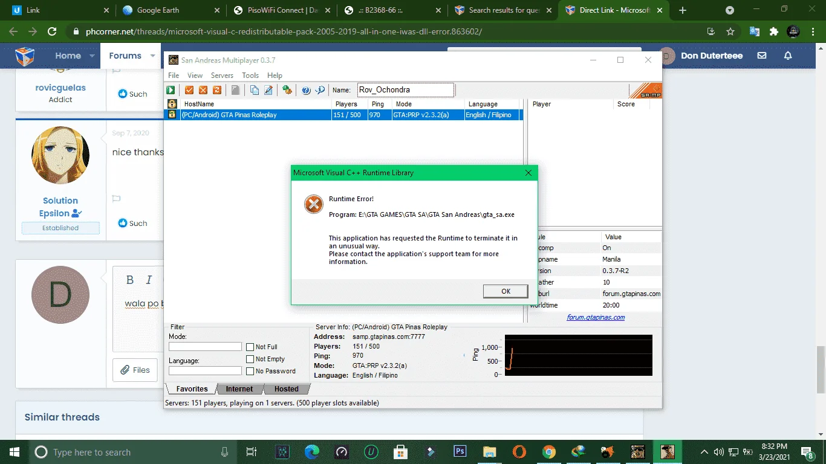
Task: Open rovicguelas user profile link
Action: (x=60, y=88)
